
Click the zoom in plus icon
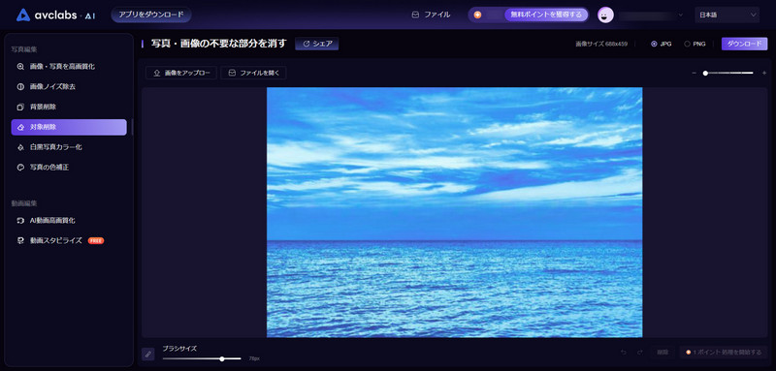(x=764, y=73)
